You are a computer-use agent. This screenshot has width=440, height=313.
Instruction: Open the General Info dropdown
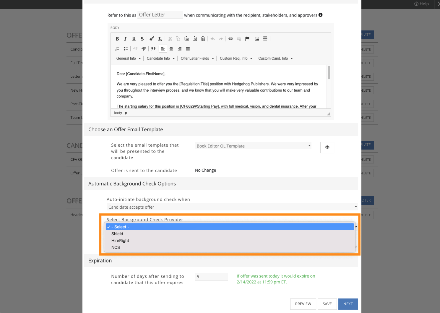coord(128,59)
